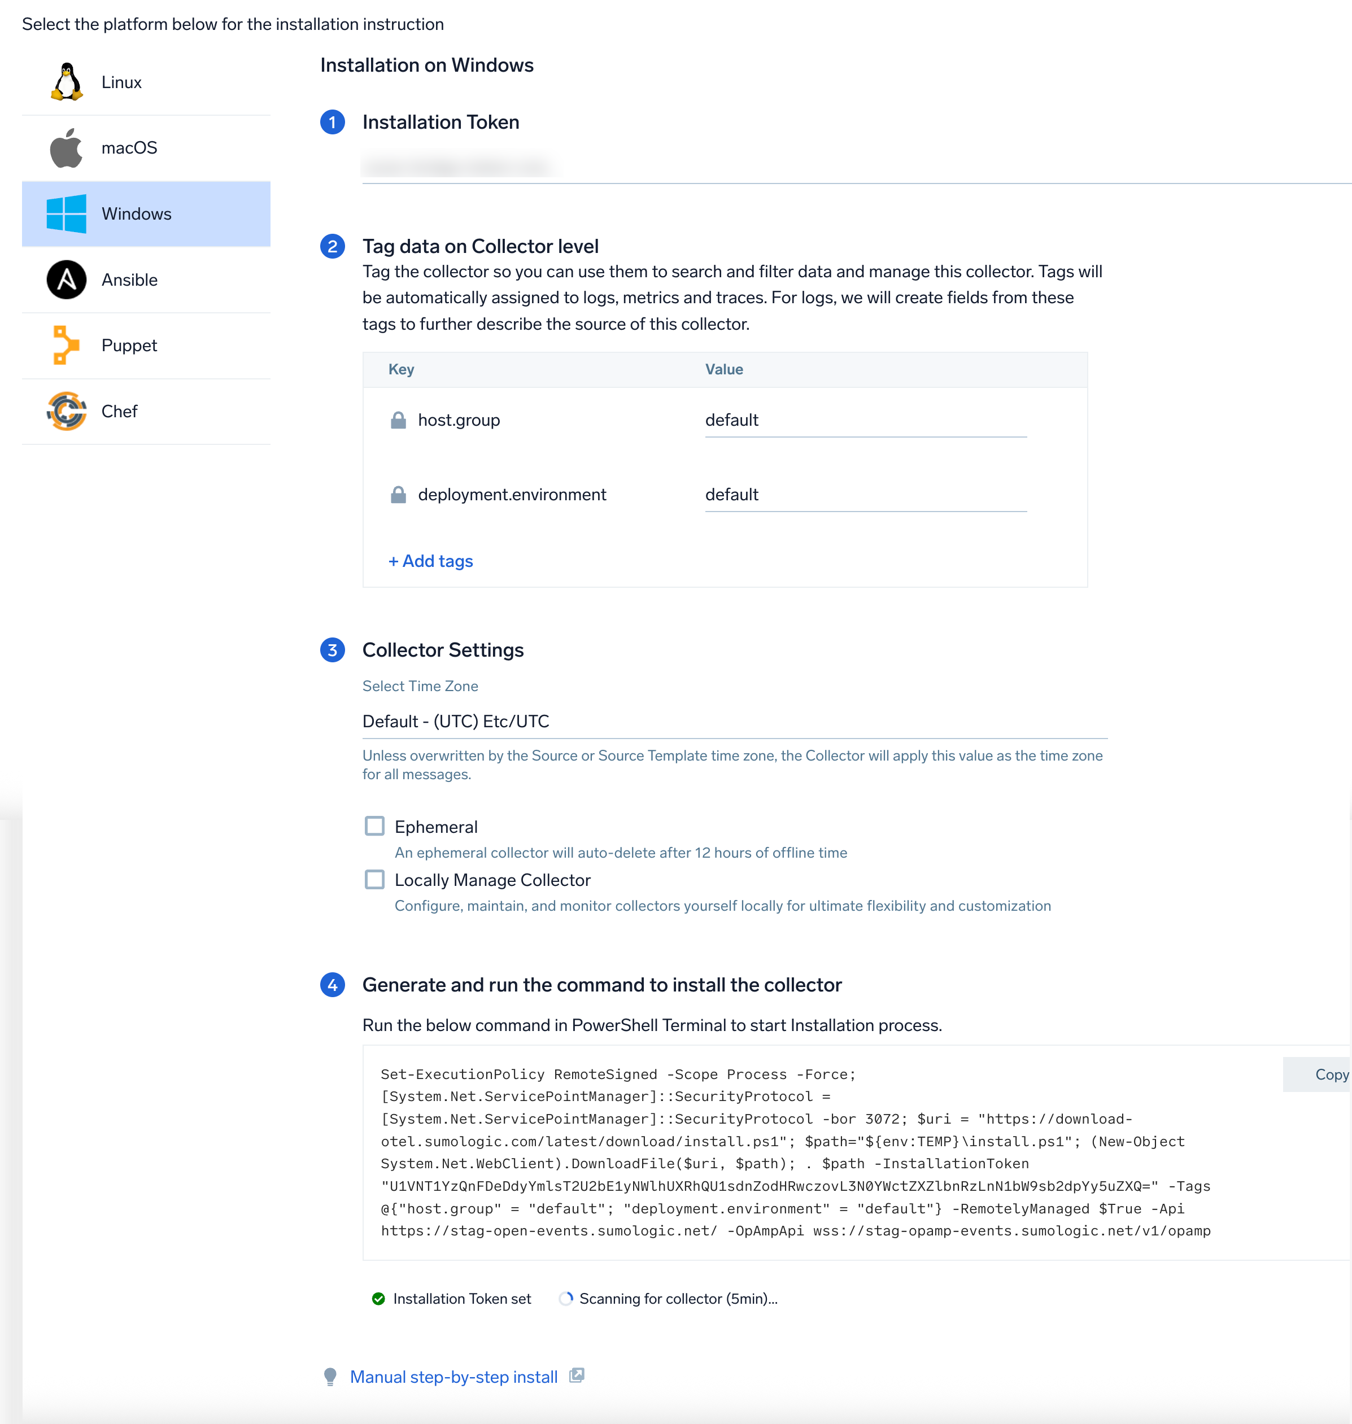Click the macOS Apple logo icon
The image size is (1352, 1424).
[x=66, y=148]
